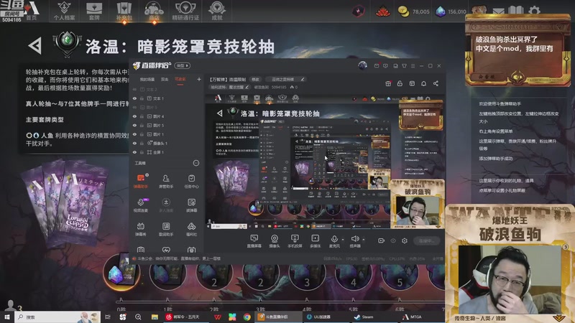
Task: Open the 任务中心 tool icon
Action: click(191, 181)
